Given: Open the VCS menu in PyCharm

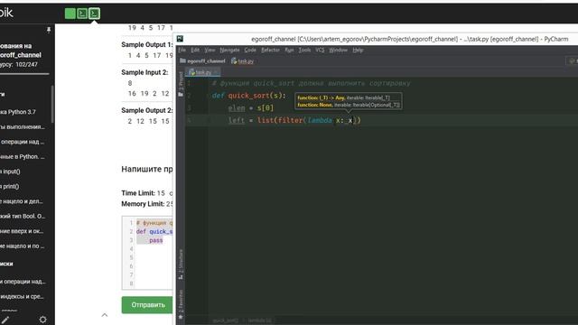Looking at the screenshot, I should click(320, 50).
